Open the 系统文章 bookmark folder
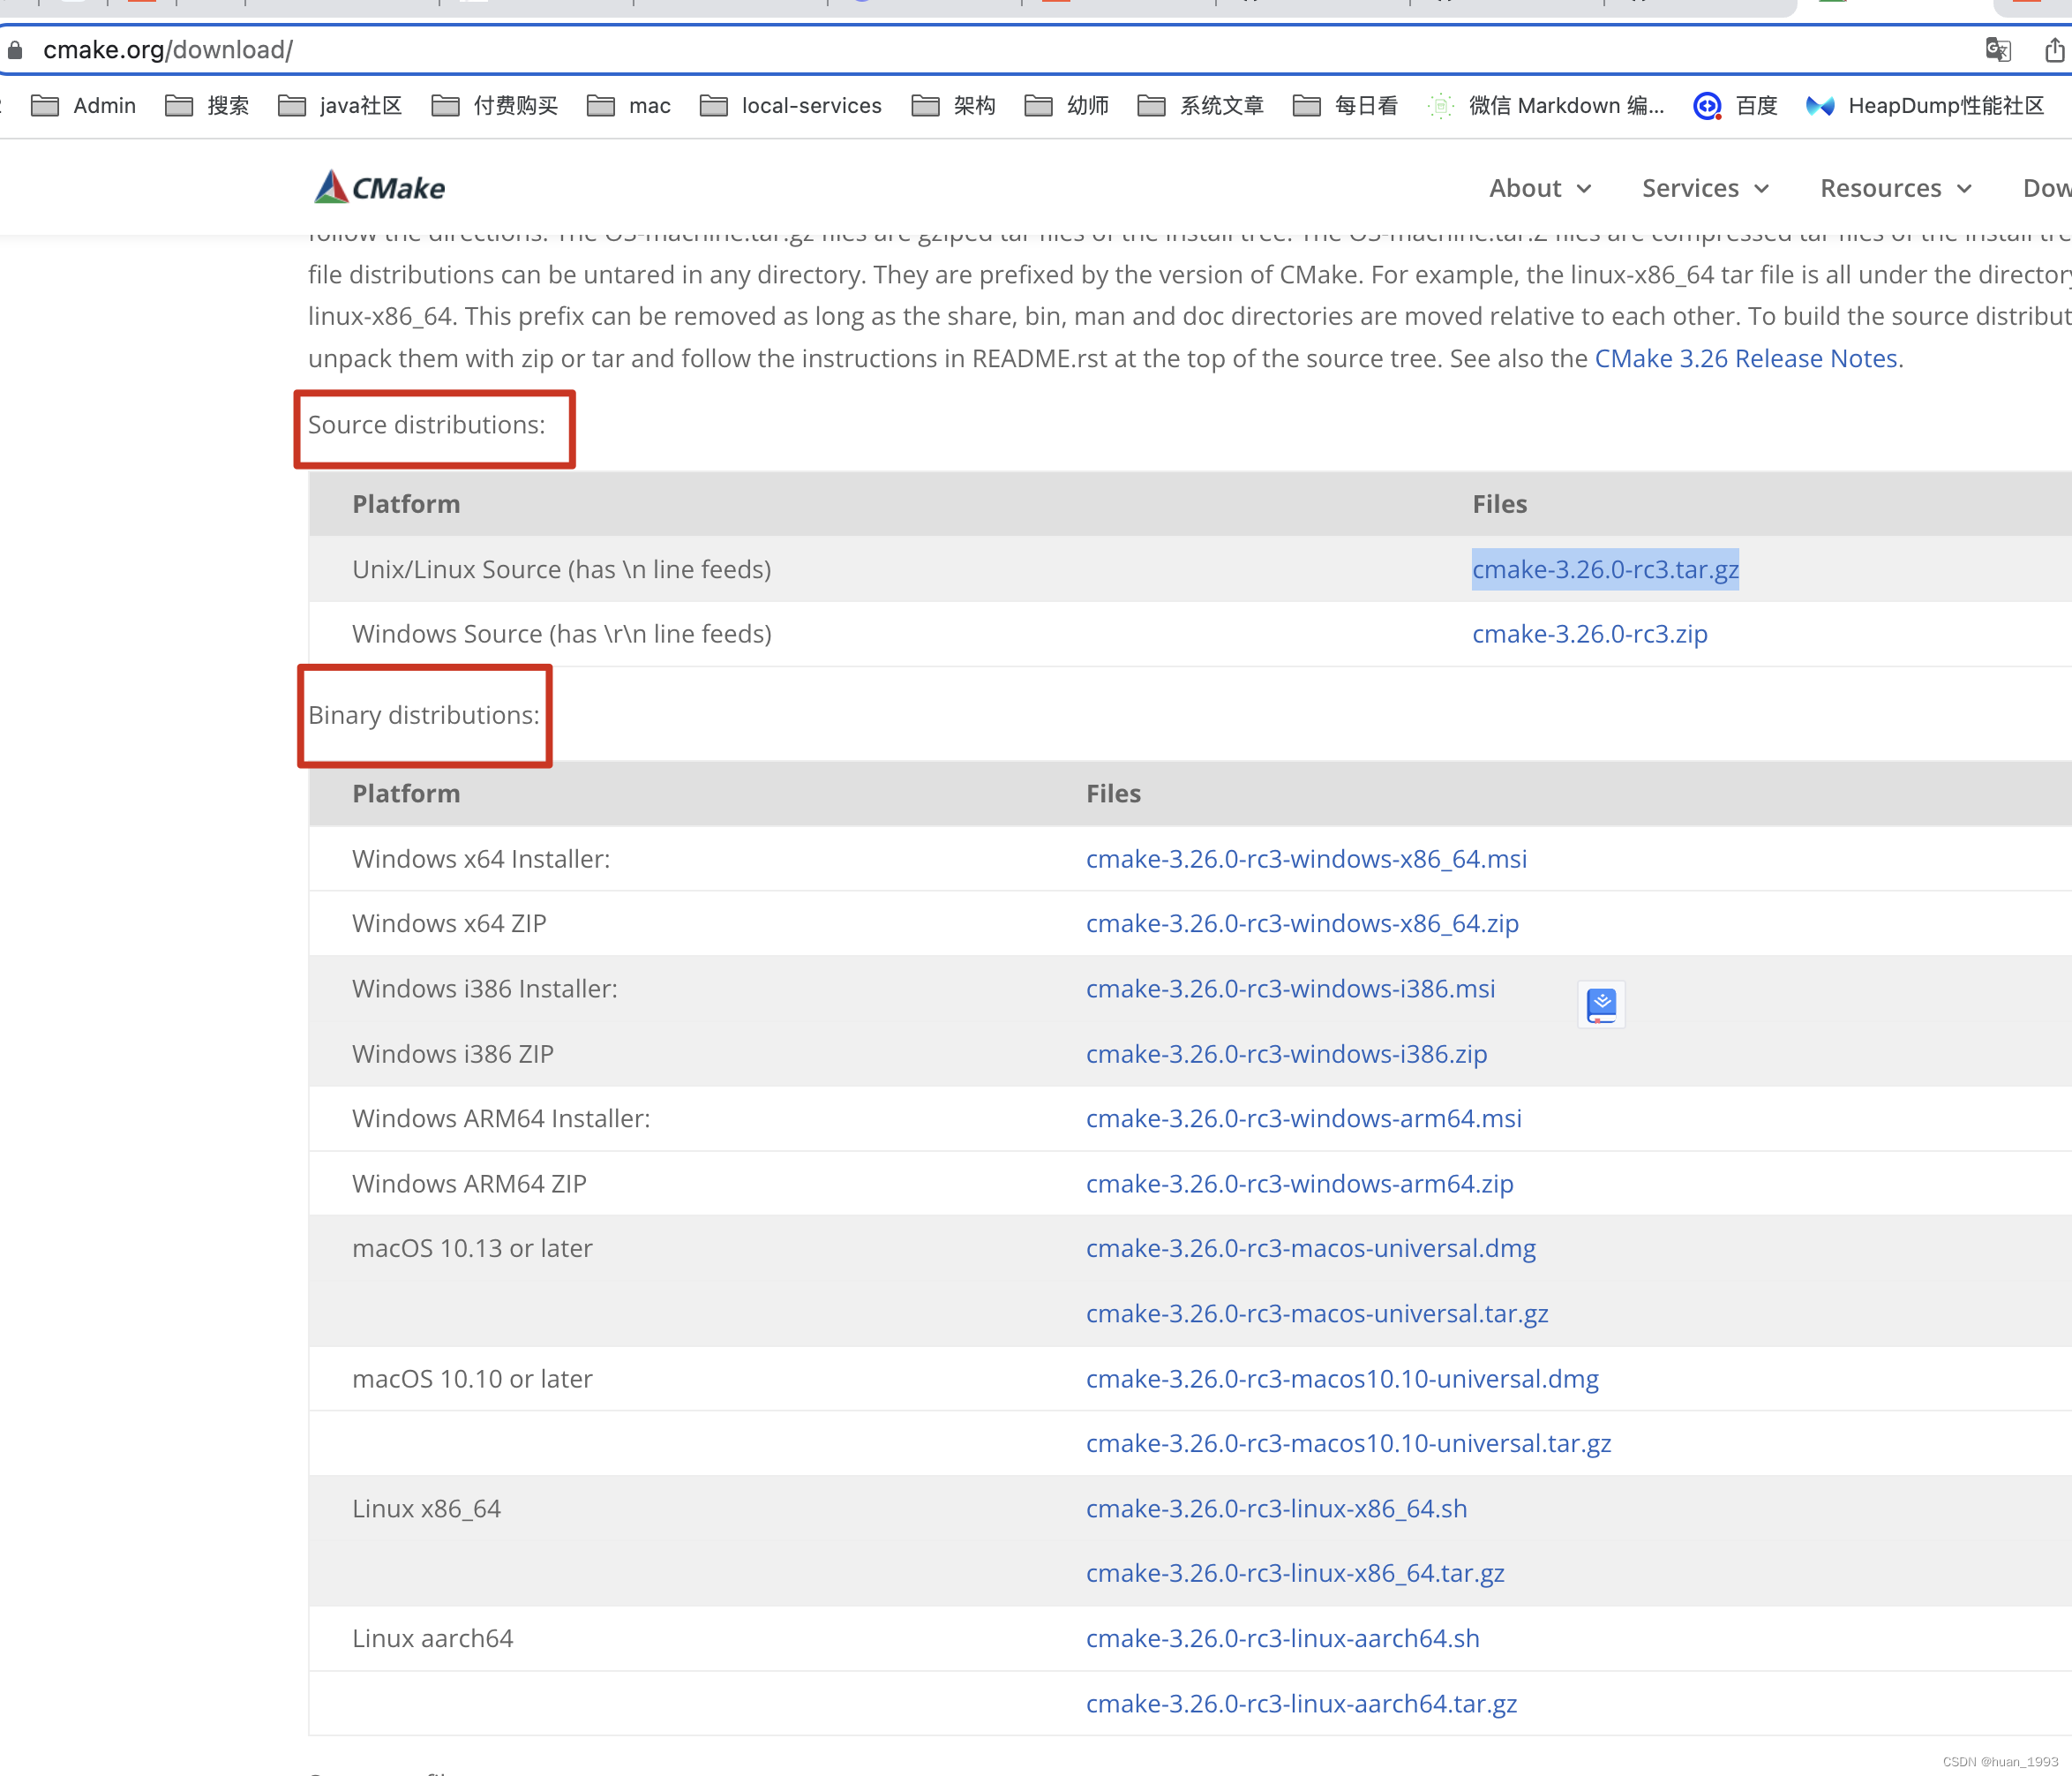The width and height of the screenshot is (2072, 1776). tap(1200, 105)
